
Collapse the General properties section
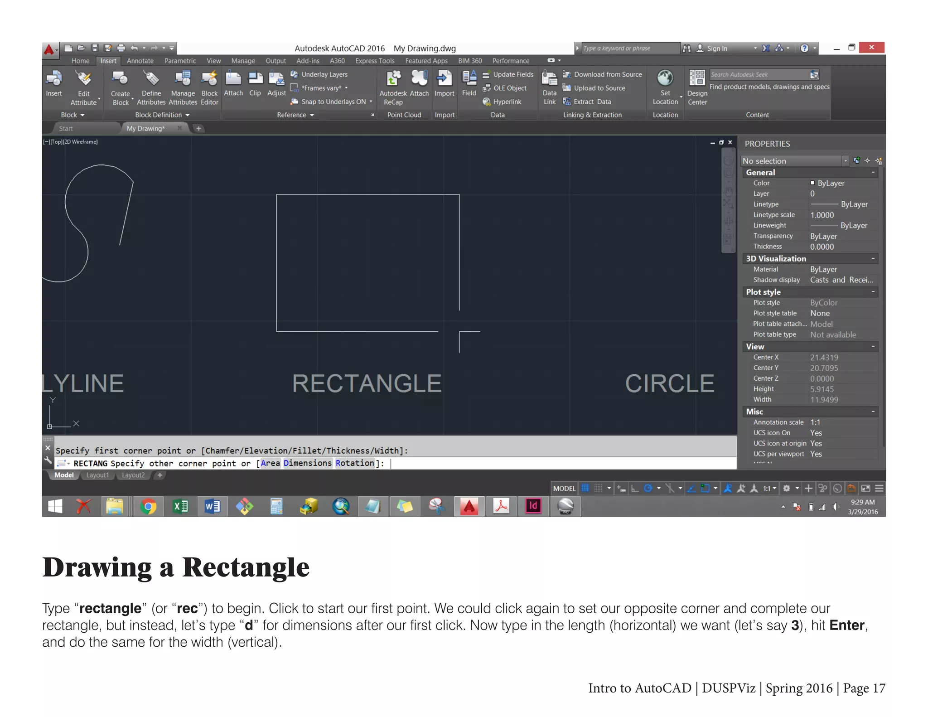tap(873, 172)
